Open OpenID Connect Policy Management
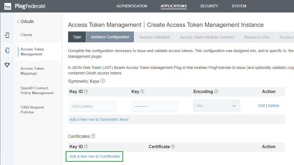 37,90
